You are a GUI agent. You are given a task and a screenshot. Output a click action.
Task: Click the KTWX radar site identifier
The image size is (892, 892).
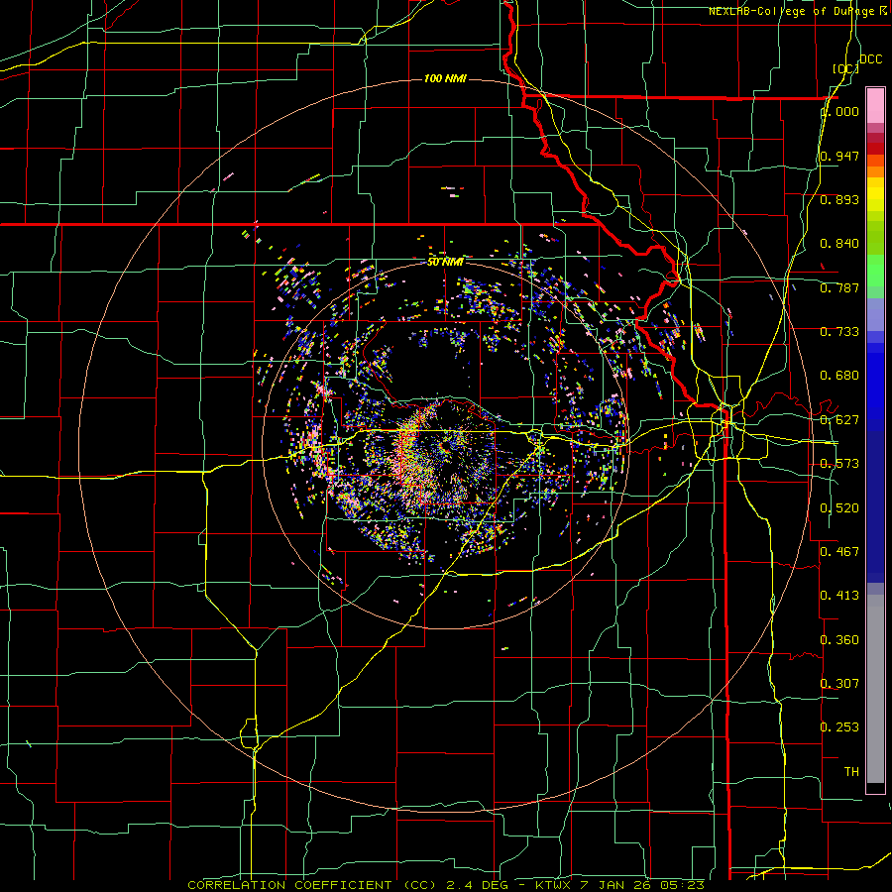[555, 885]
